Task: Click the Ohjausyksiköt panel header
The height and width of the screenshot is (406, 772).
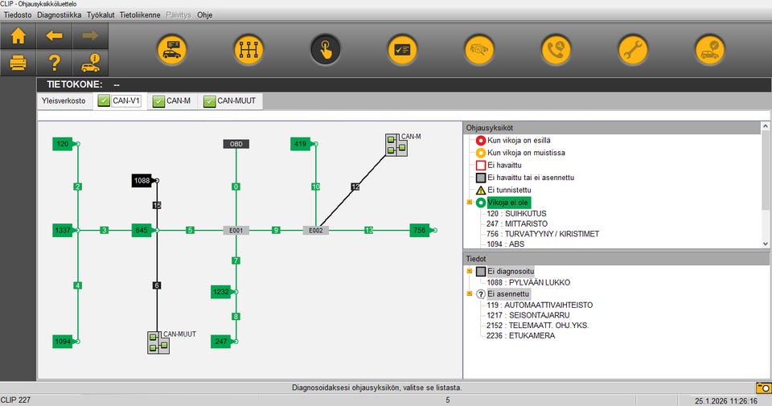Action: pyautogui.click(x=613, y=128)
